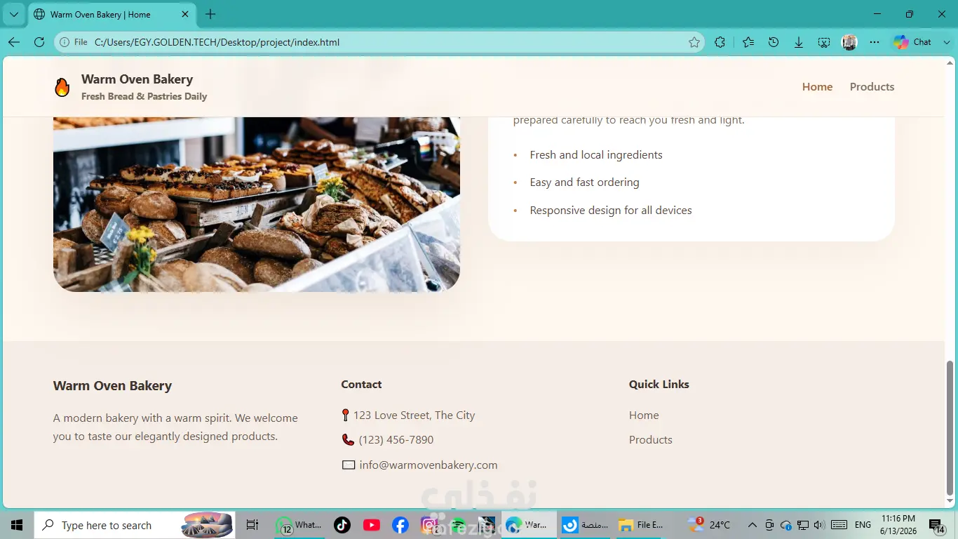The image size is (958, 539).
Task: Open WhatsApp from the taskbar
Action: point(299,525)
